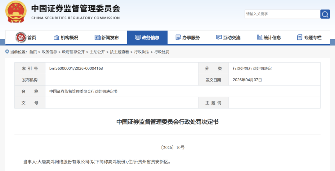Click the 中国证券监督管理委员会 site title
Viewport: 335px width, 171px height.
pos(76,9)
